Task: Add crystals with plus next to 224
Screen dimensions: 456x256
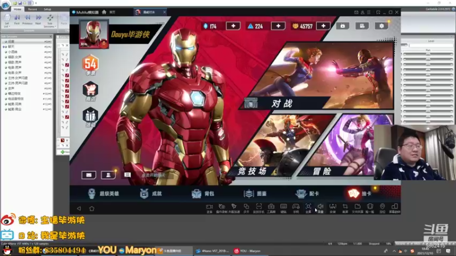Action: [x=278, y=26]
